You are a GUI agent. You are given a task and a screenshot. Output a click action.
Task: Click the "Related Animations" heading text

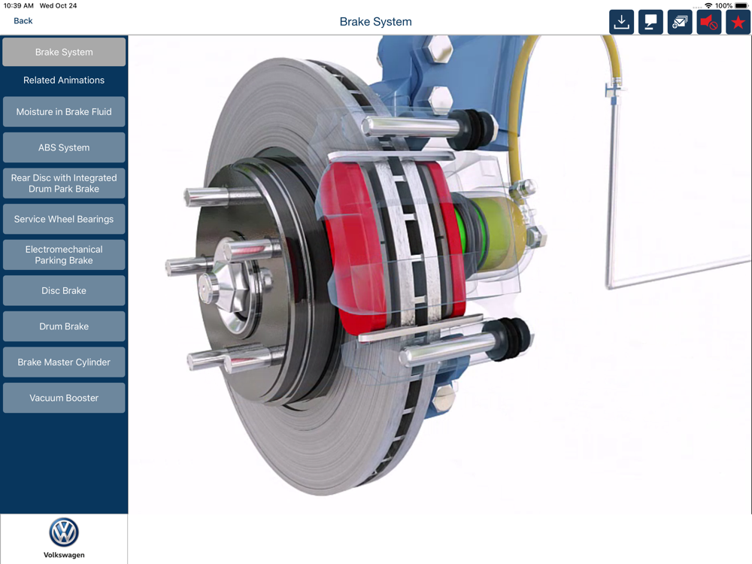64,80
